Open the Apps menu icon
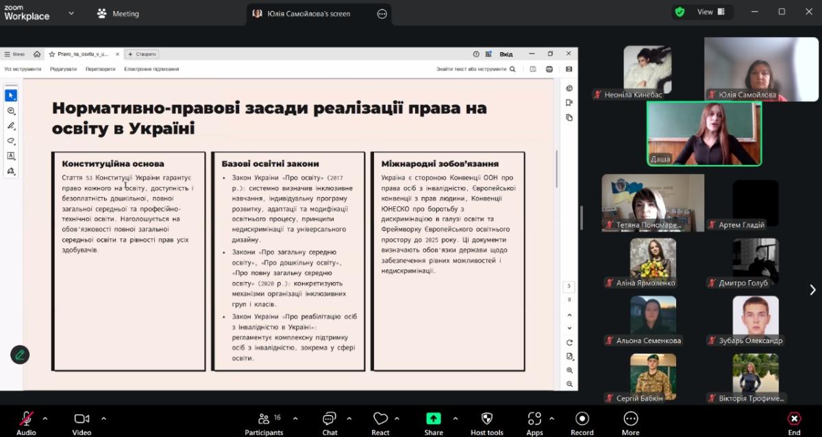 pyautogui.click(x=534, y=419)
